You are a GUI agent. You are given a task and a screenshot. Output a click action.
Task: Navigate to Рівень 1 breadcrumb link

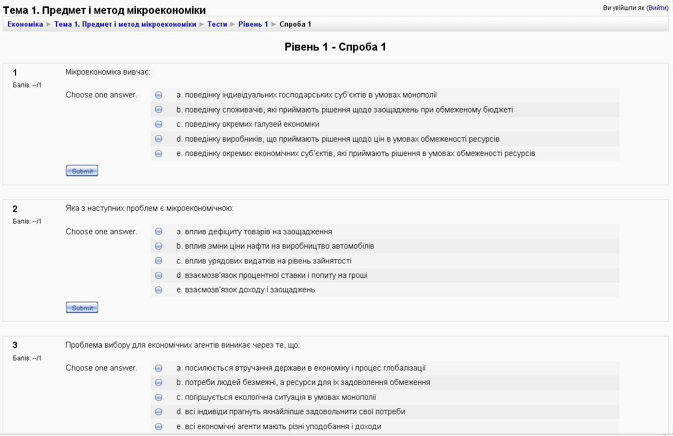[x=253, y=24]
